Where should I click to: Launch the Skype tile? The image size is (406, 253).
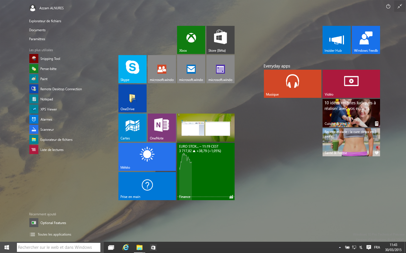tap(133, 69)
